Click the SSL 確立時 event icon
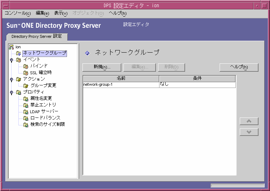Screen dimensions: 270x191 click(x=26, y=73)
